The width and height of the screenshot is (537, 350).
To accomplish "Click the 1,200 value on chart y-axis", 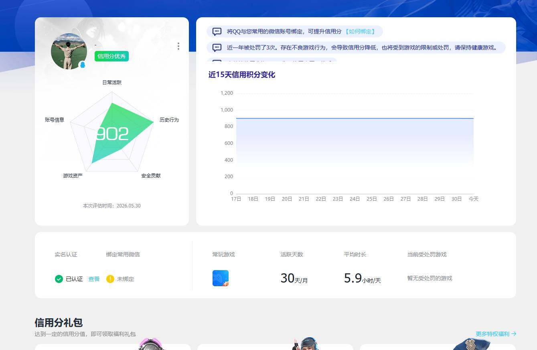I will [x=227, y=93].
